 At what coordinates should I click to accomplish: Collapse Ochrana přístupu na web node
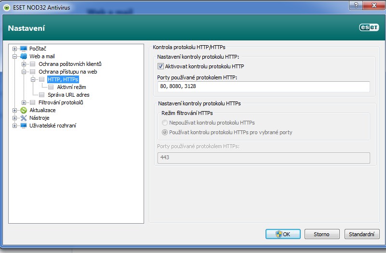coord(24,72)
